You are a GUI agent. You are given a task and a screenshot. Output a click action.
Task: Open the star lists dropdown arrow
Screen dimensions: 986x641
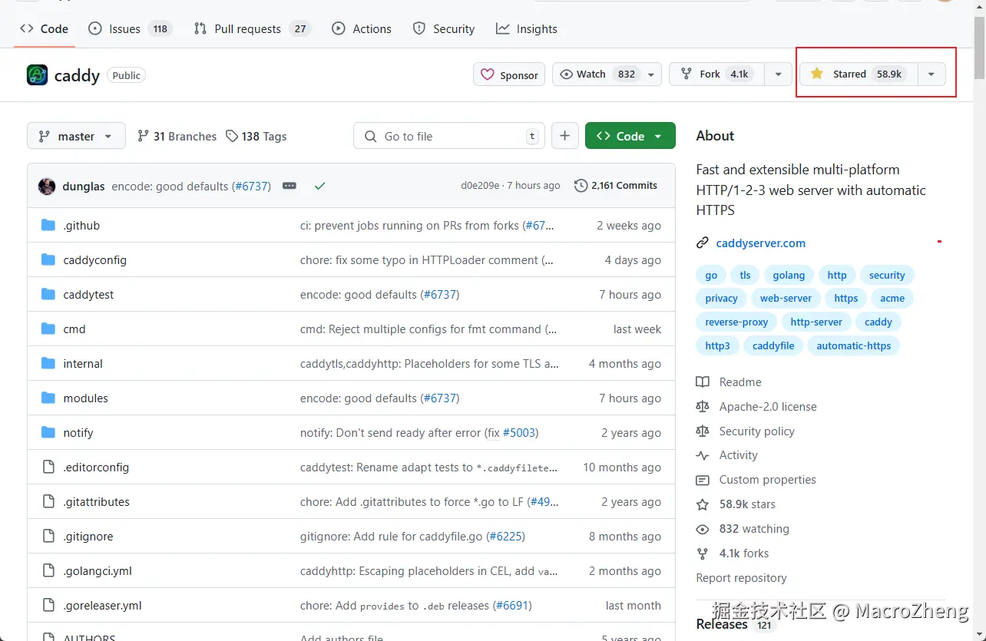click(931, 74)
